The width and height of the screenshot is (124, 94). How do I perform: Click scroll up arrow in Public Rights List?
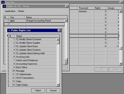tap(58, 39)
